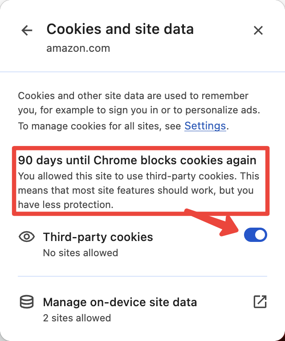Viewport: 285px width, 341px height.
Task: Open on-device site data via external-link icon
Action: [x=260, y=302]
